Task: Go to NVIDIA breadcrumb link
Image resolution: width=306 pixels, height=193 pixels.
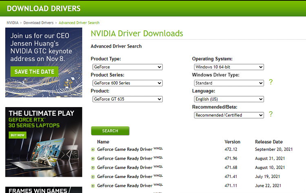Action: click(x=13, y=23)
